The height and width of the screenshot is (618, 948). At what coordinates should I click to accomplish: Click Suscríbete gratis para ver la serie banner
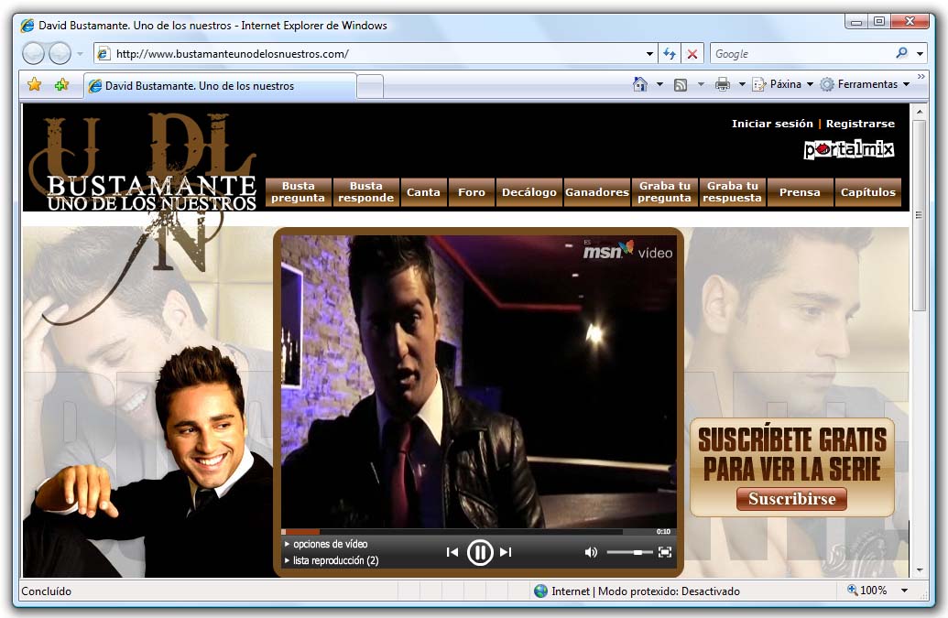coord(792,467)
